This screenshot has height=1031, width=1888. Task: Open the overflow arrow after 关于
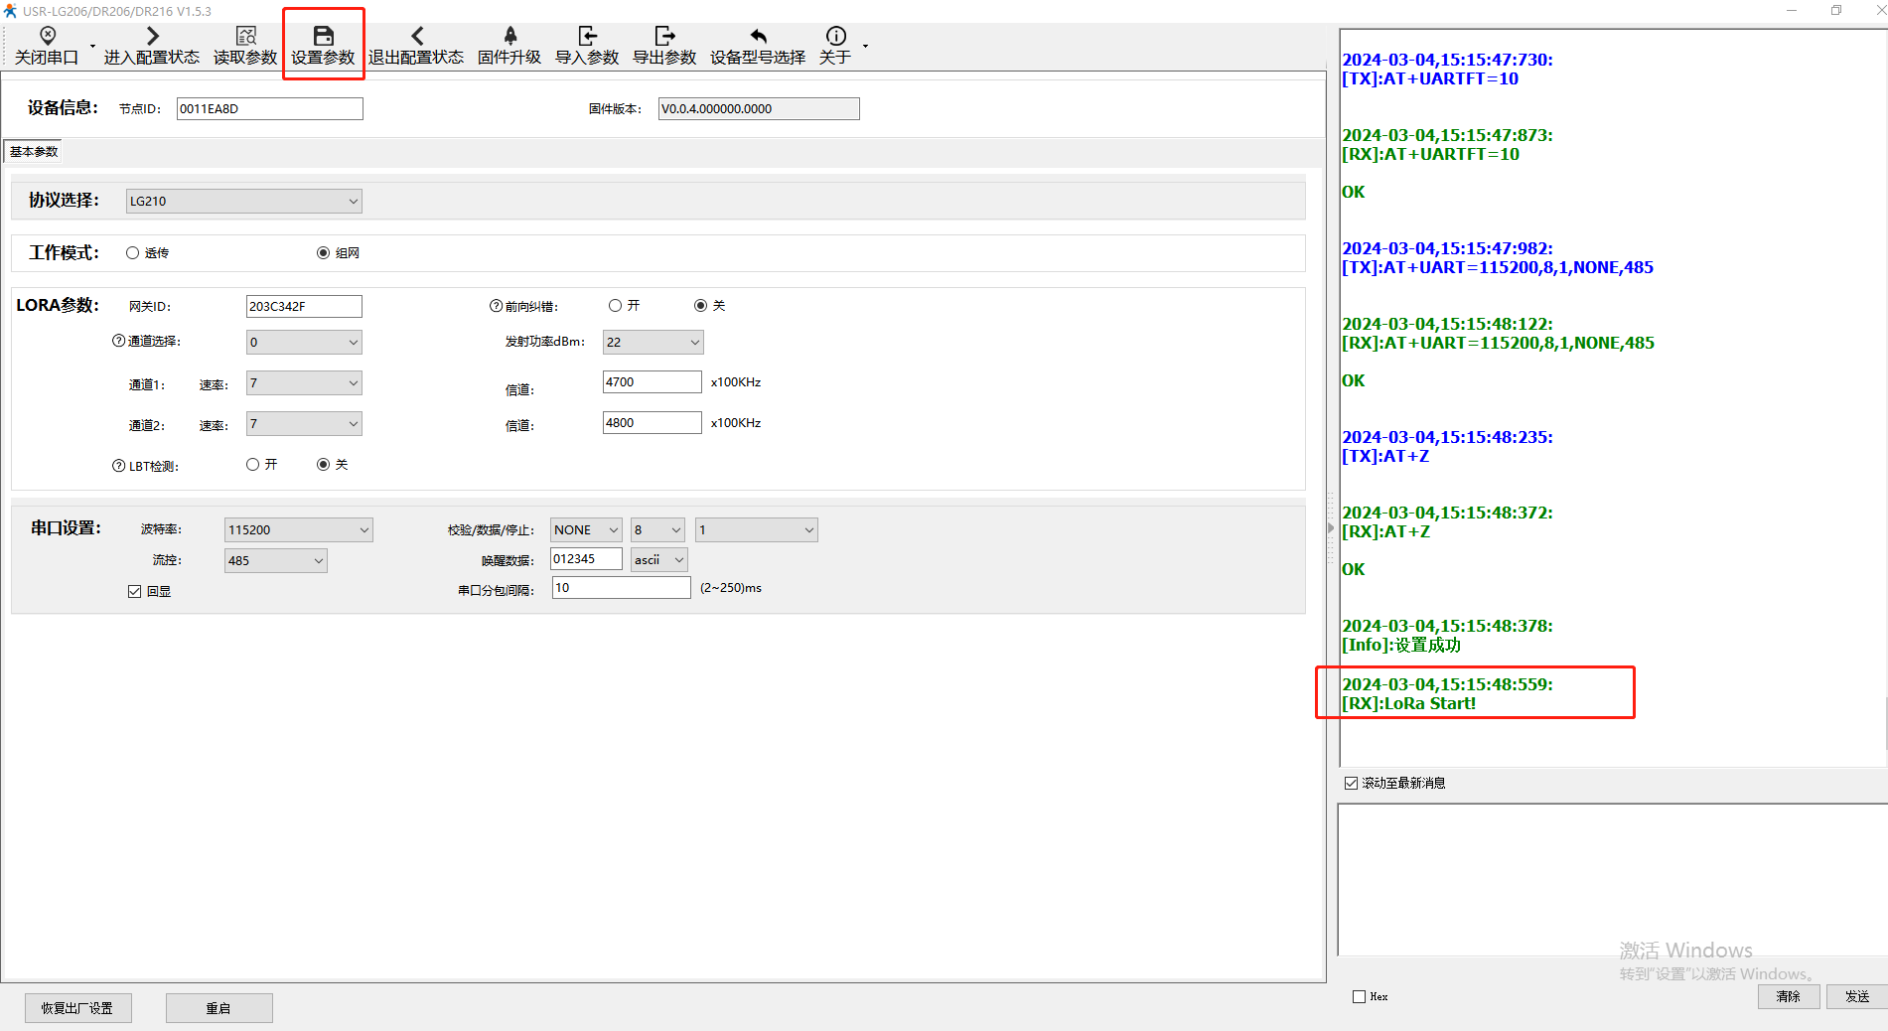(x=865, y=46)
